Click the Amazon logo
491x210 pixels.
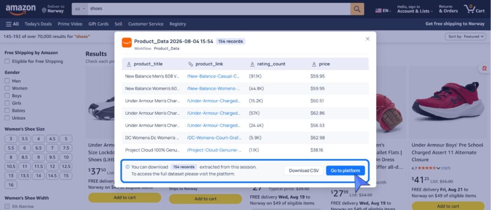pyautogui.click(x=20, y=10)
